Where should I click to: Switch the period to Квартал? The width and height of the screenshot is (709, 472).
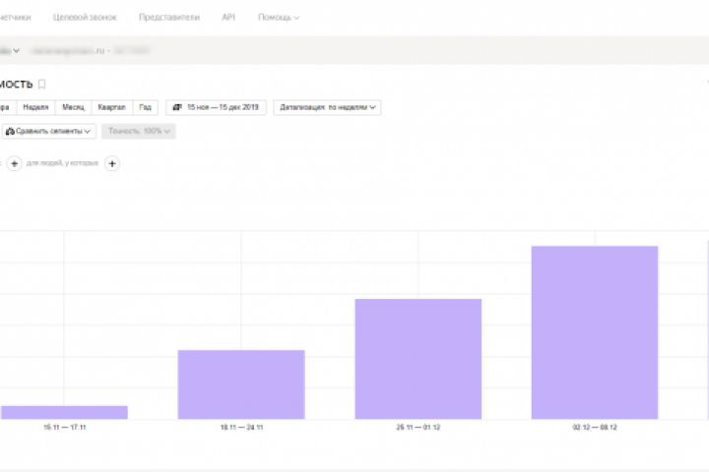pos(111,107)
